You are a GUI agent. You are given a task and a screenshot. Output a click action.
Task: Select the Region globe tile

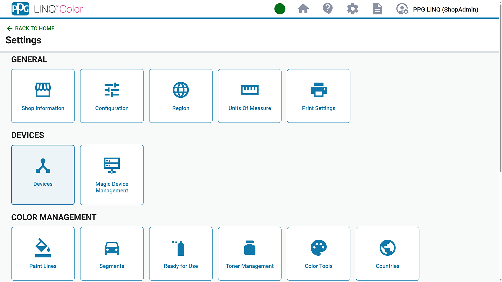(x=181, y=96)
